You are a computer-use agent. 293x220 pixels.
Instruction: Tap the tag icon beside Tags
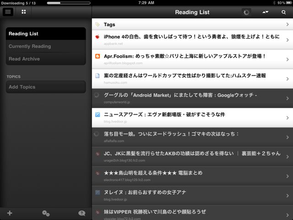[x=98, y=24]
